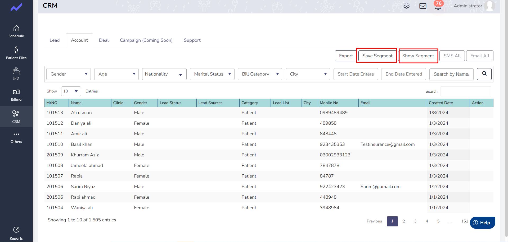Click the SMS All button
508x242 pixels.
(x=452, y=56)
